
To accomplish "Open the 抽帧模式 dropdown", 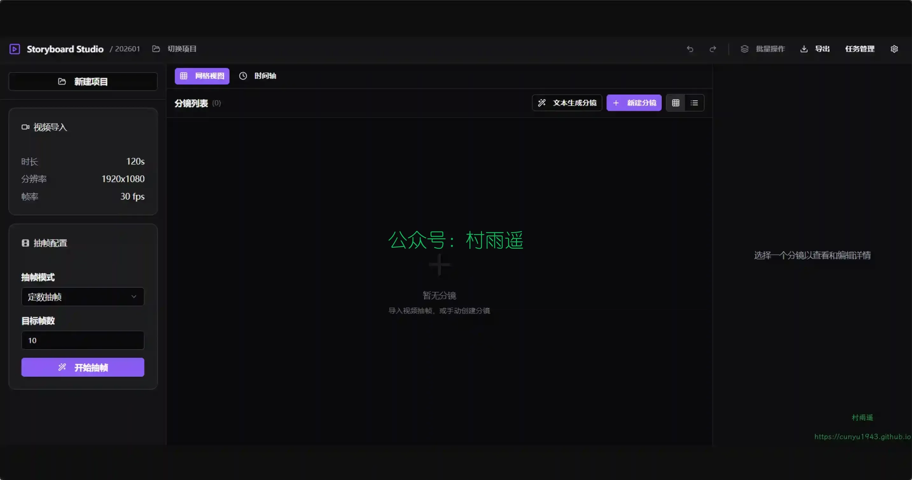I will [x=82, y=297].
